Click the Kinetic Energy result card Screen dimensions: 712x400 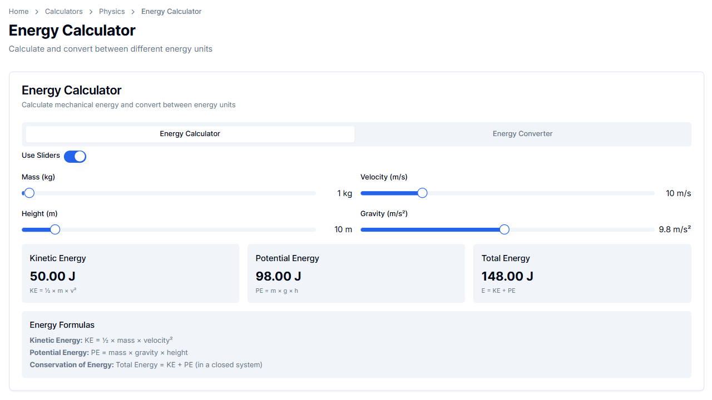coord(130,273)
